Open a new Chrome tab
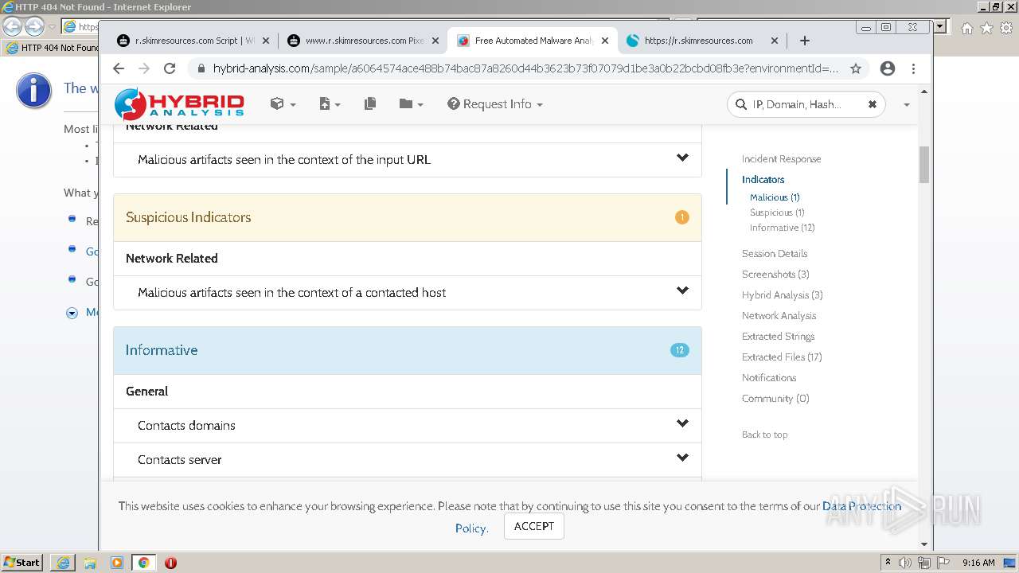Image resolution: width=1019 pixels, height=573 pixels. pyautogui.click(x=804, y=41)
